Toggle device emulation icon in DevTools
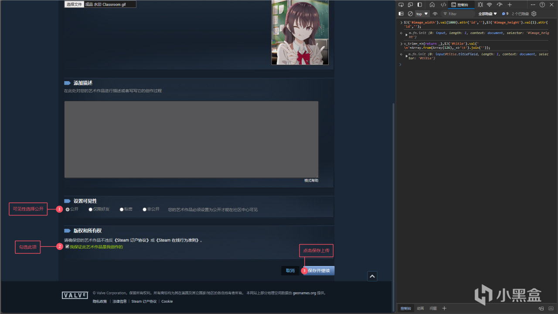Screen dimensions: 558x314 410,5
